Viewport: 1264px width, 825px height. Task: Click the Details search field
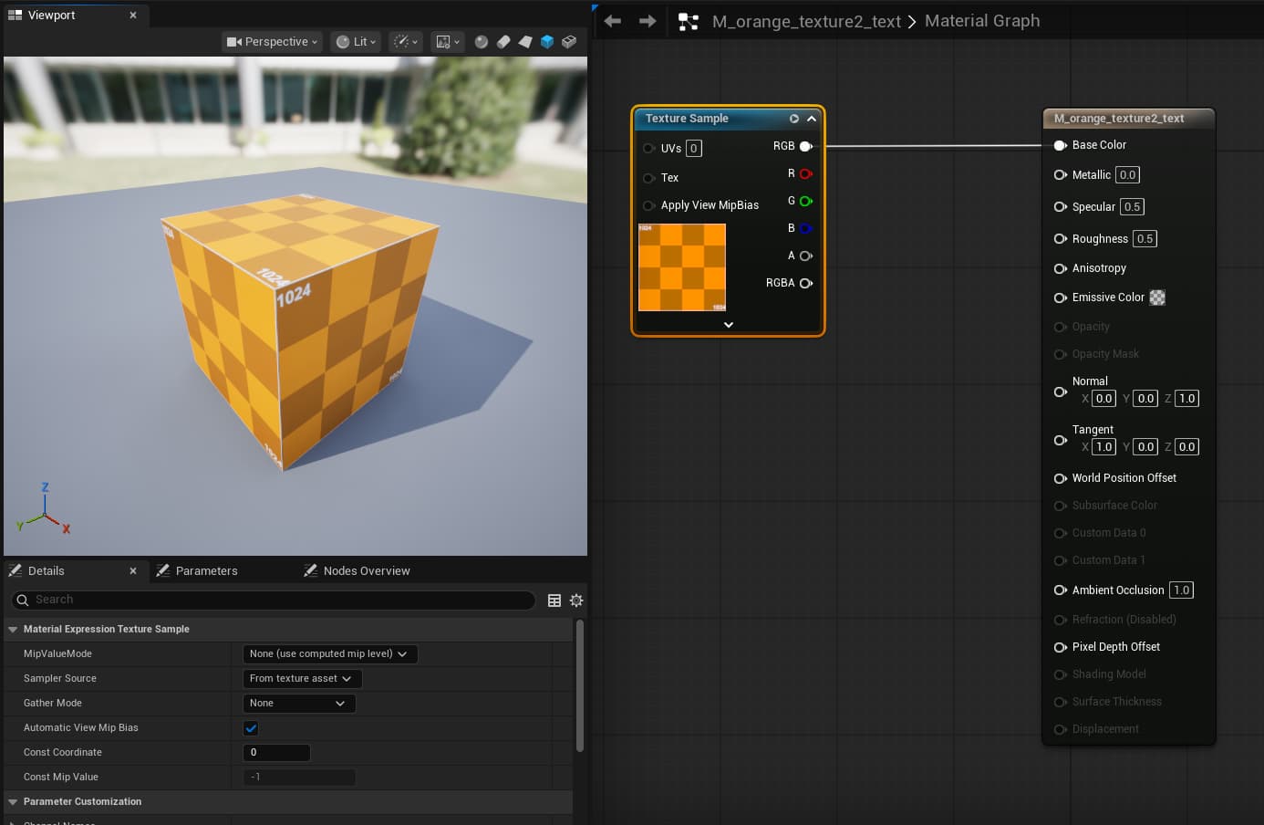click(274, 600)
